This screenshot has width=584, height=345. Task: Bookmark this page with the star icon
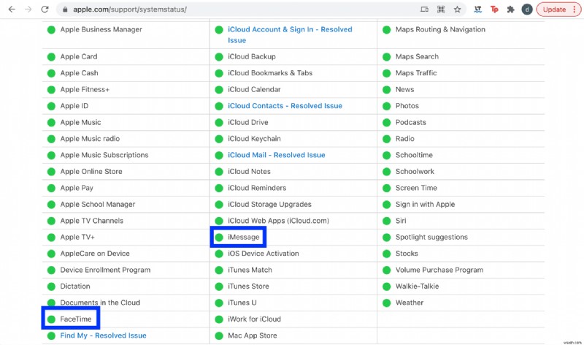[457, 10]
